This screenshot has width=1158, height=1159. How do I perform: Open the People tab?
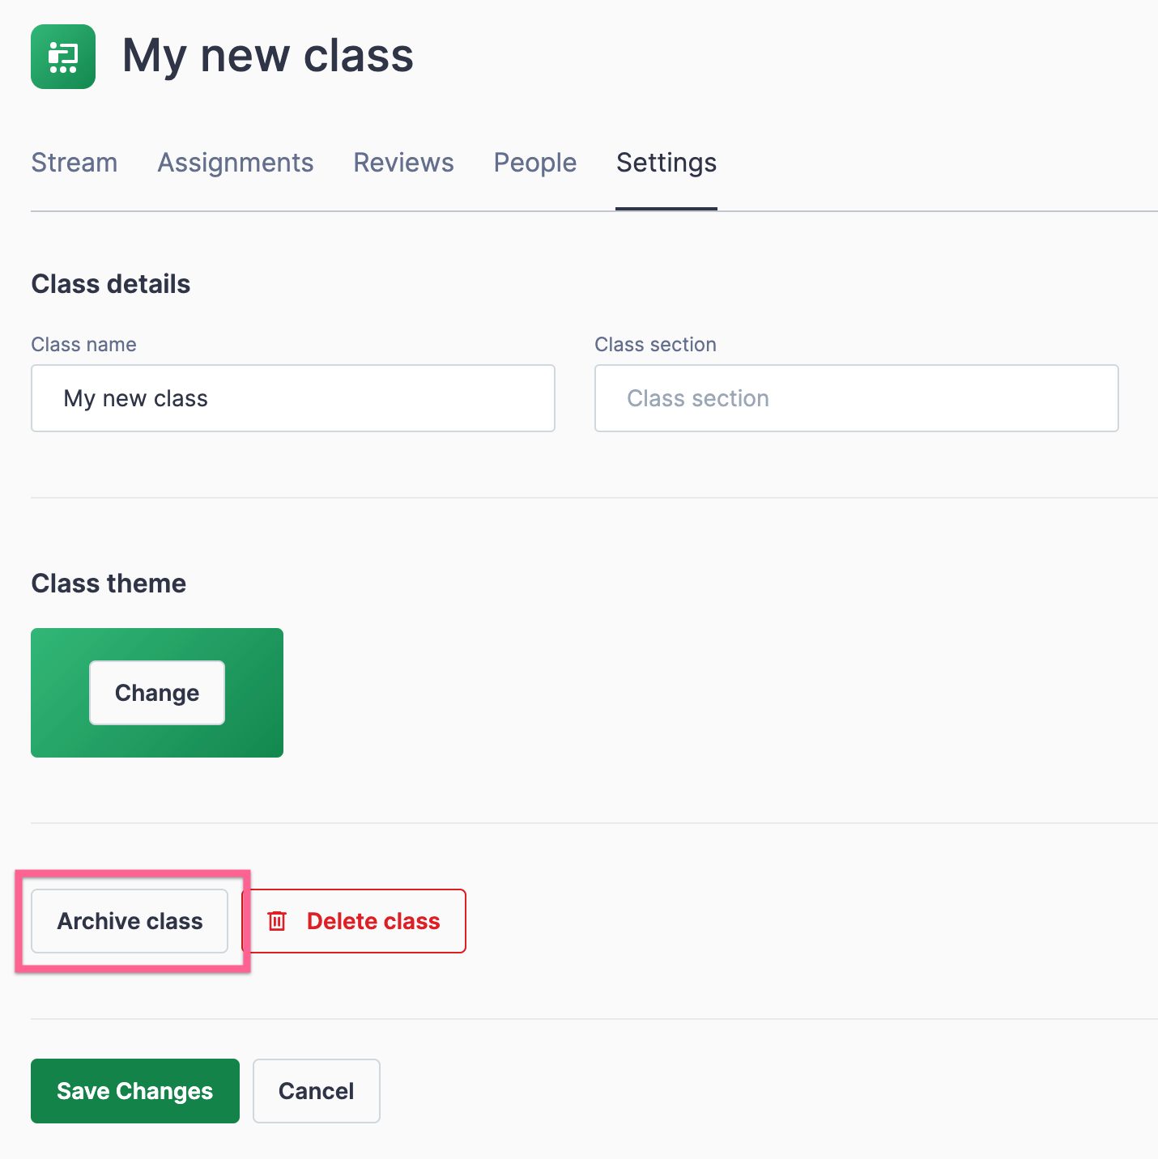point(535,163)
